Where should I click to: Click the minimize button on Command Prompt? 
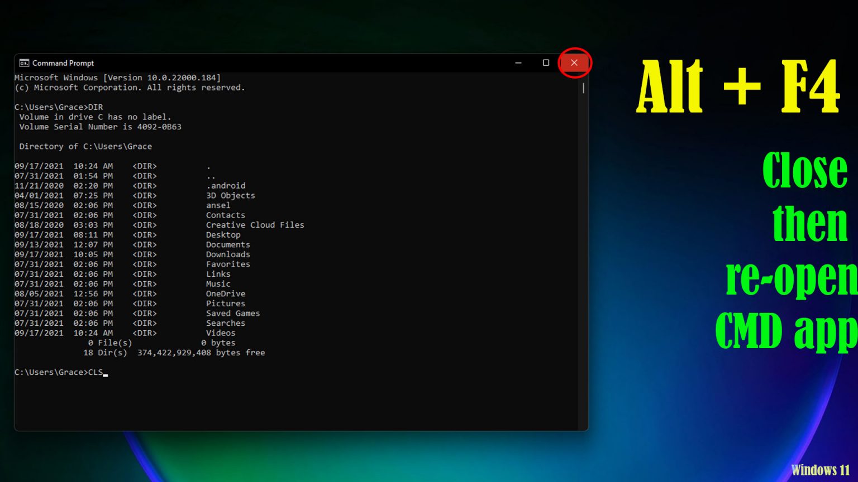(517, 62)
